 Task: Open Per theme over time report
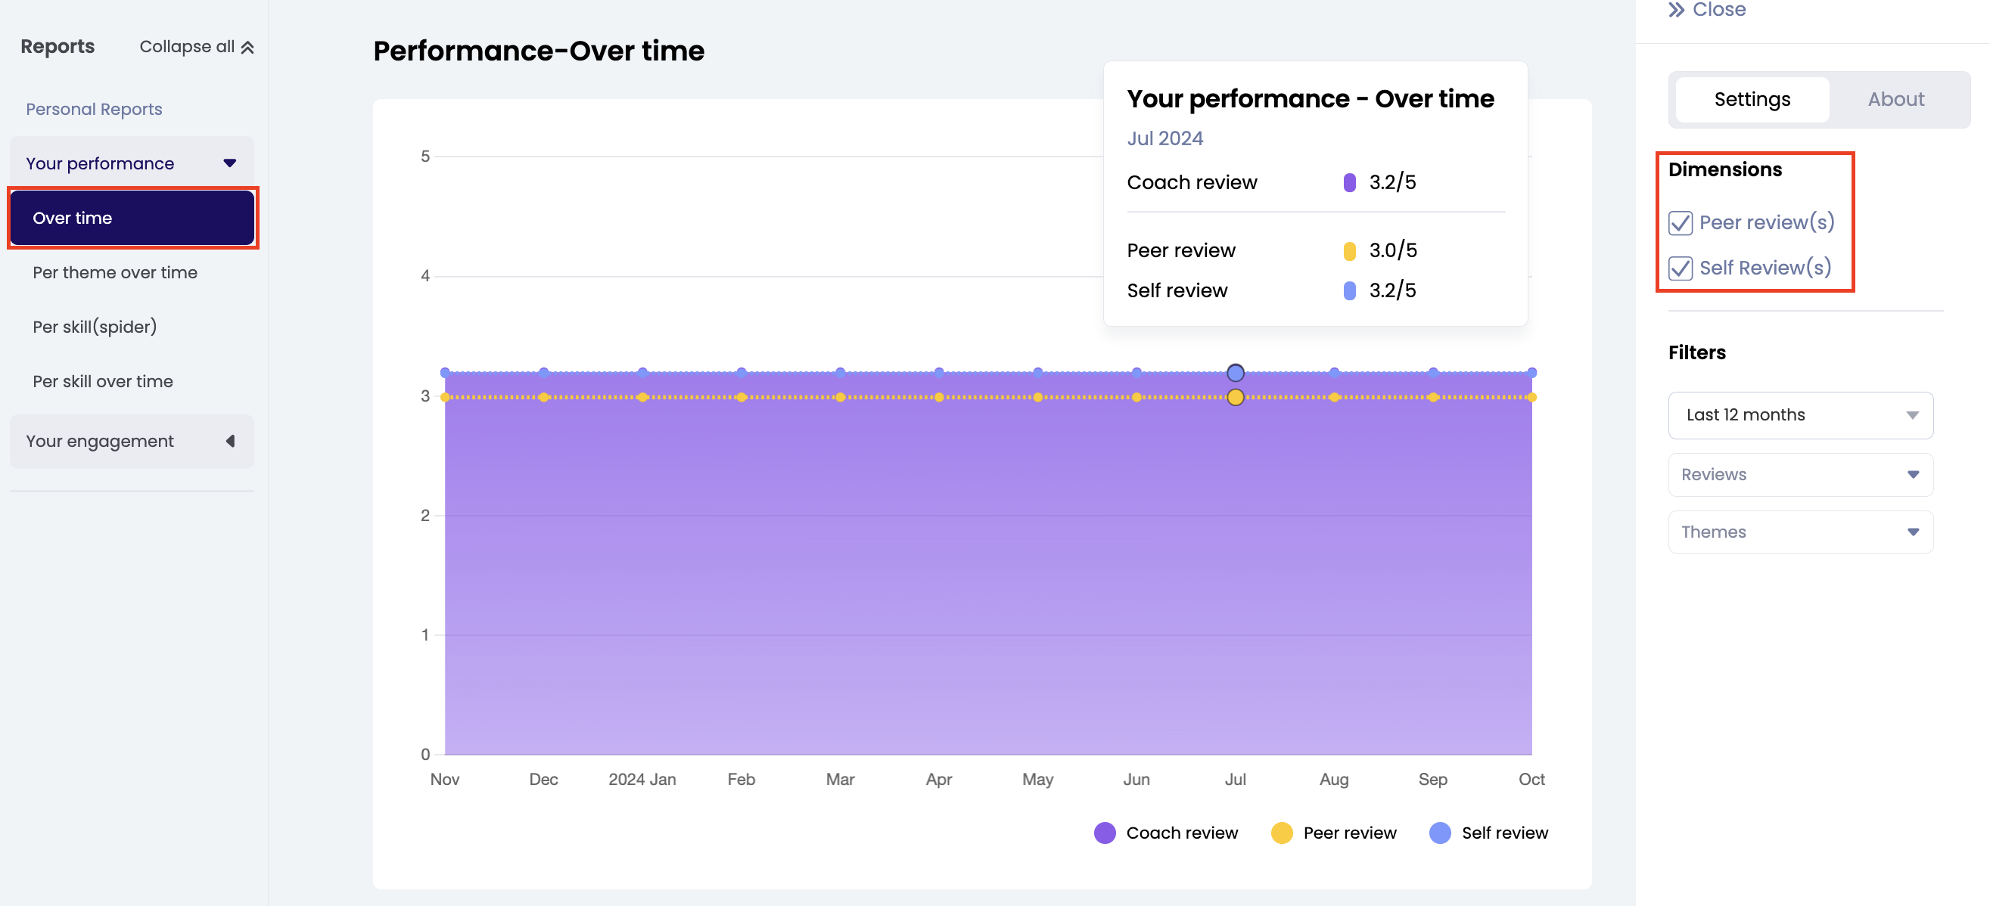tap(115, 272)
